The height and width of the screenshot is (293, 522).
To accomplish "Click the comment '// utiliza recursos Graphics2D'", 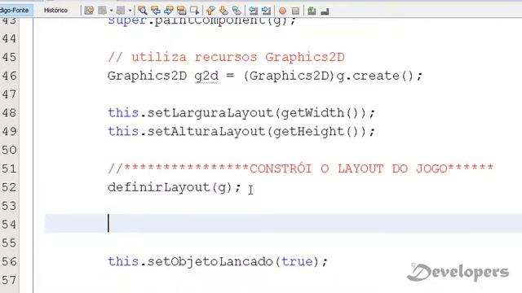I will [227, 57].
